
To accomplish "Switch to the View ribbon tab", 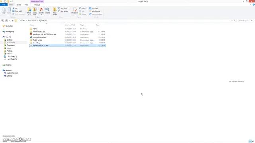I will pos(26,5).
